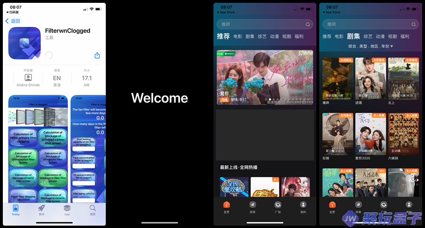Focus the 难哄 search field on 剧集 screen
Image resolution: width=425 pixels, height=228 pixels.
pyautogui.click(x=371, y=25)
